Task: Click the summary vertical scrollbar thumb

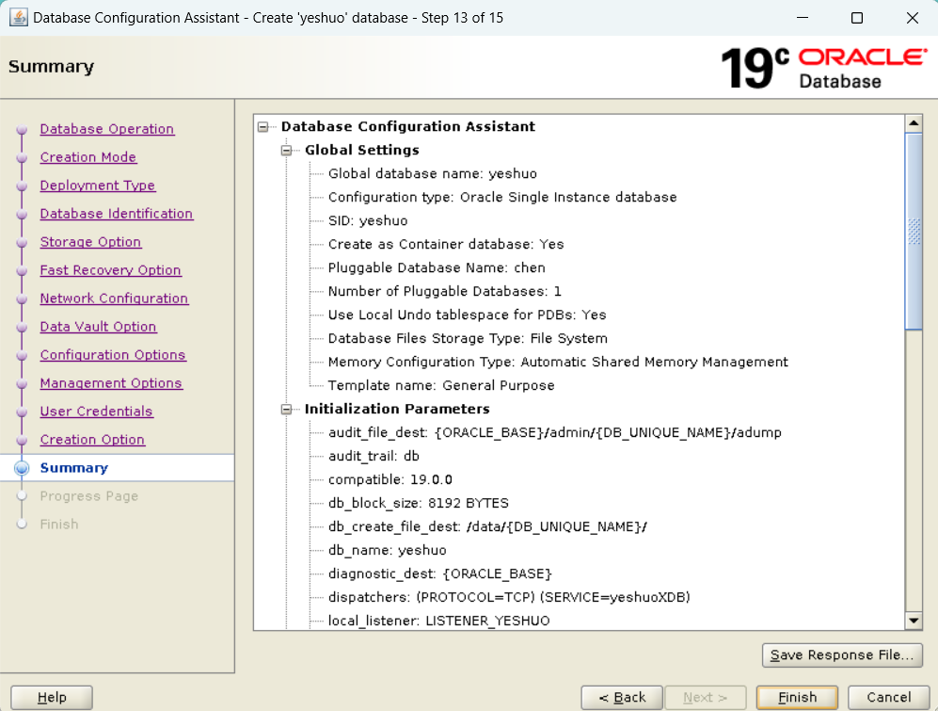Action: tap(914, 232)
